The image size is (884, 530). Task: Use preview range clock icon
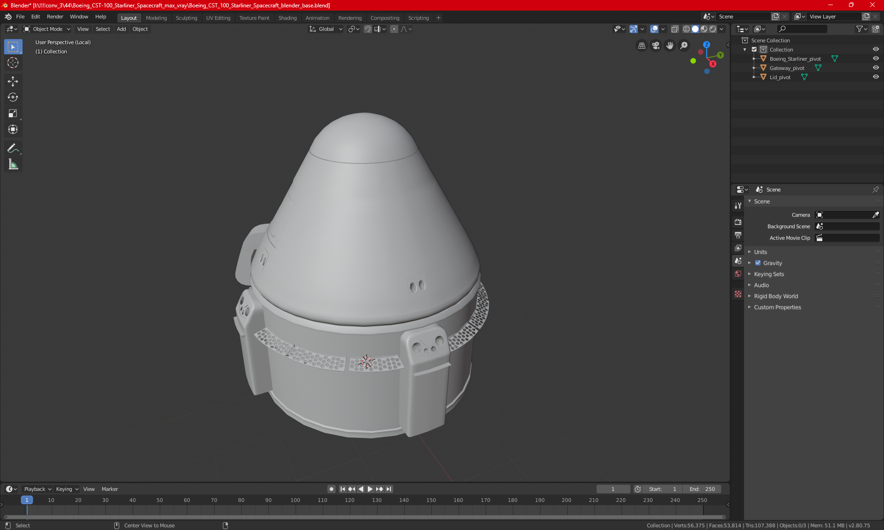click(638, 489)
